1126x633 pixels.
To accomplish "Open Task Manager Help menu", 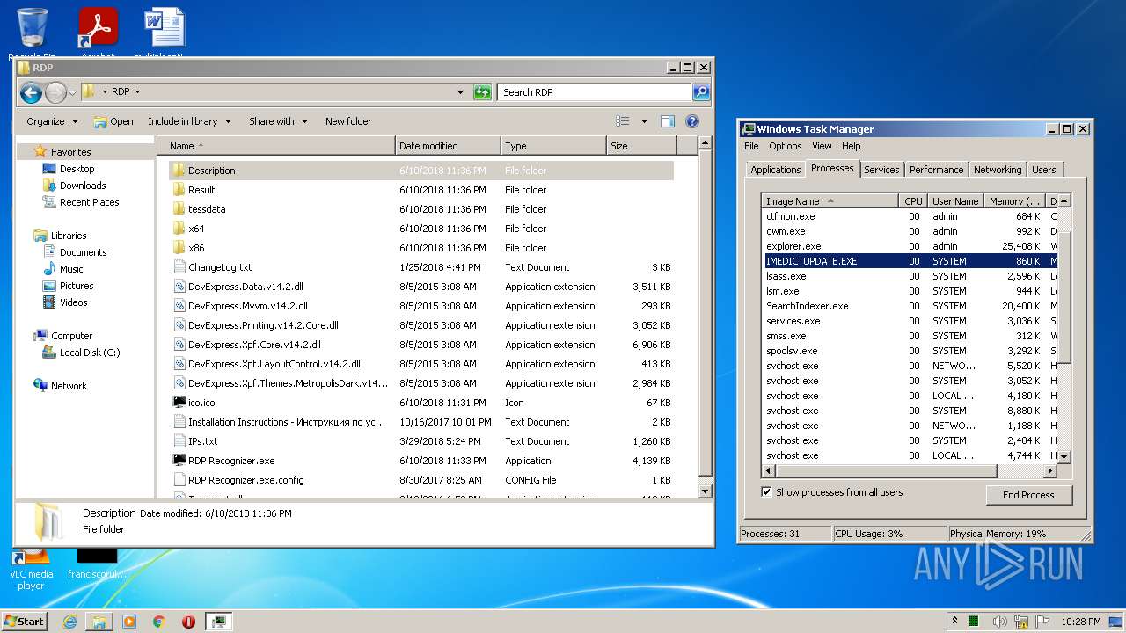I will pos(851,146).
